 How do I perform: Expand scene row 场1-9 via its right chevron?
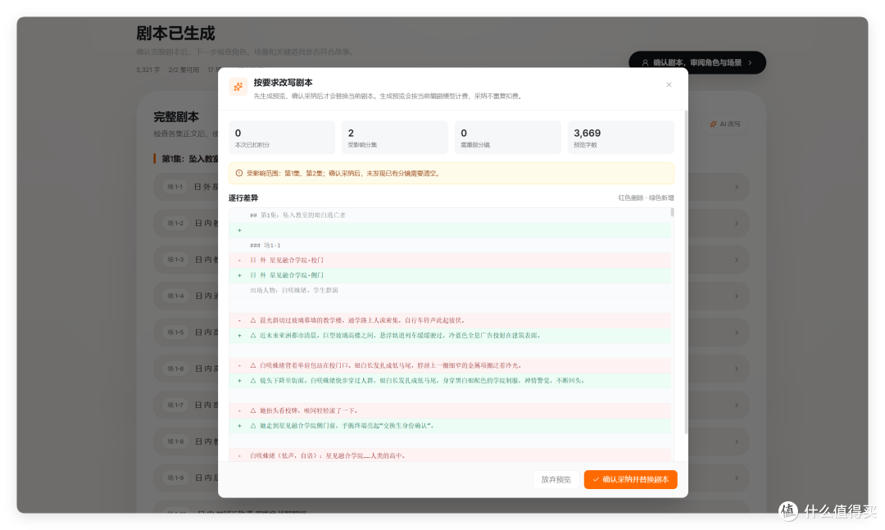point(737,478)
